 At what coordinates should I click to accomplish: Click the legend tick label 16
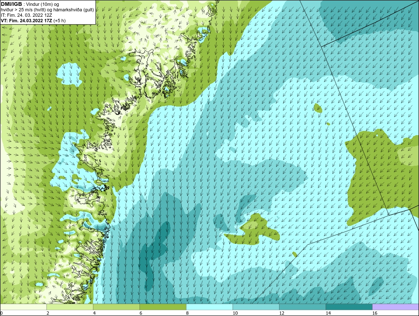(x=375, y=313)
